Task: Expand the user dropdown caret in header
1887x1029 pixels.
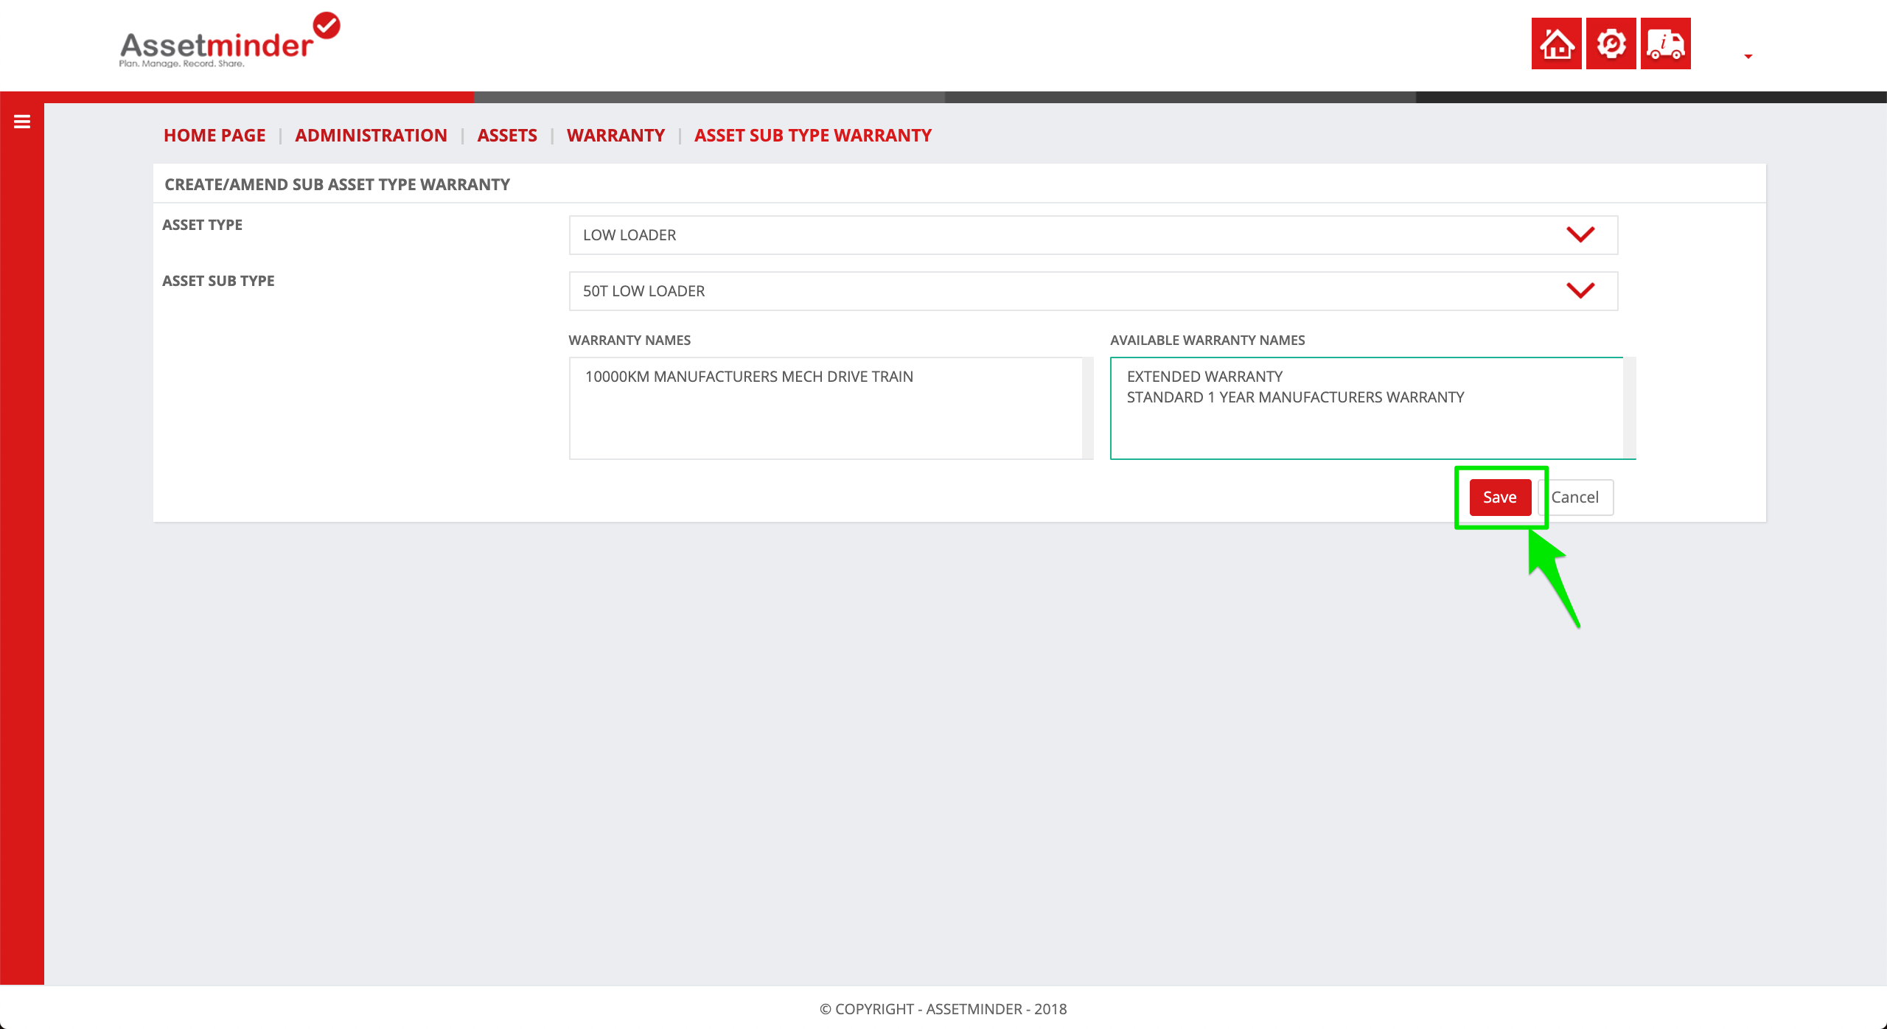Action: (1748, 57)
